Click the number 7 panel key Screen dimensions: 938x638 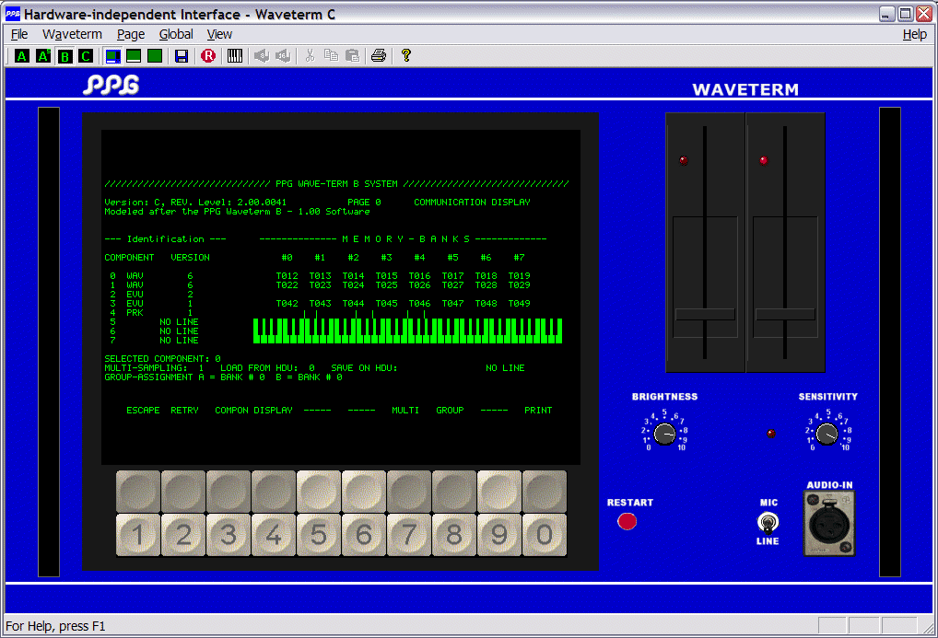click(x=409, y=535)
